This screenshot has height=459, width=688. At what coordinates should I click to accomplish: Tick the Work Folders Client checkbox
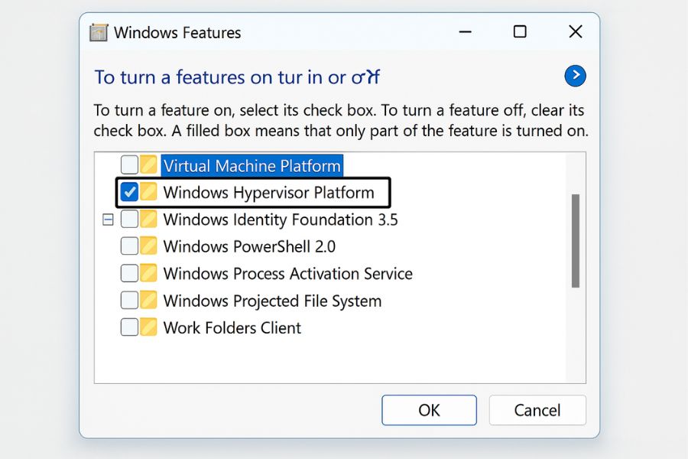129,327
